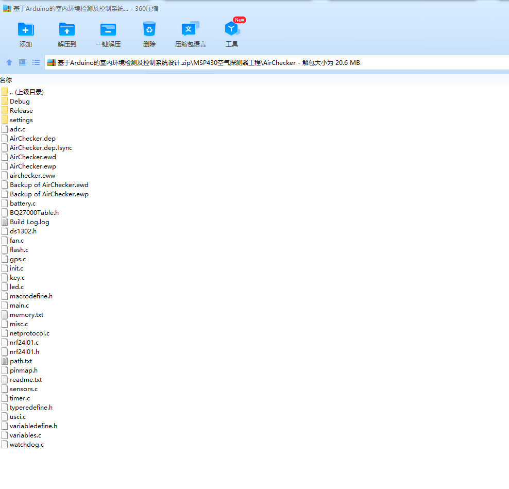Select the init.c file
Viewport: 509px width, 489px height.
click(12, 268)
